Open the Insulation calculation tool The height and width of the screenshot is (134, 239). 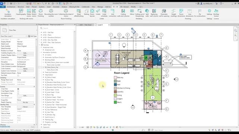click(x=8, y=13)
